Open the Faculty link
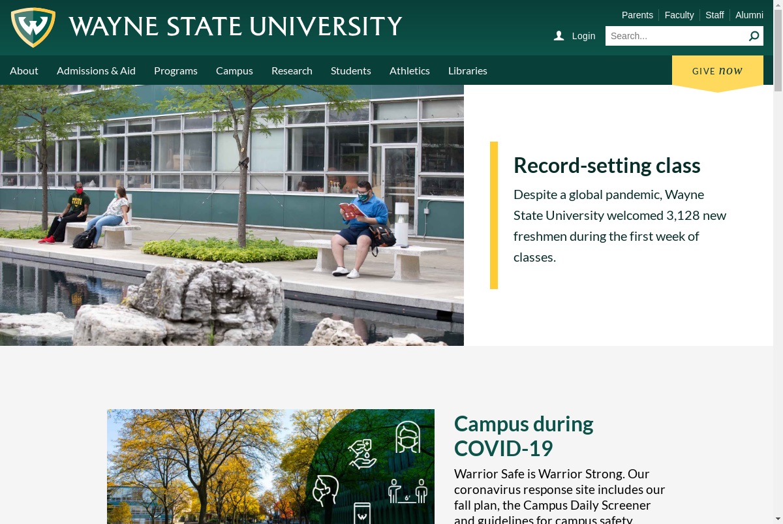Image resolution: width=783 pixels, height=524 pixels. (679, 15)
